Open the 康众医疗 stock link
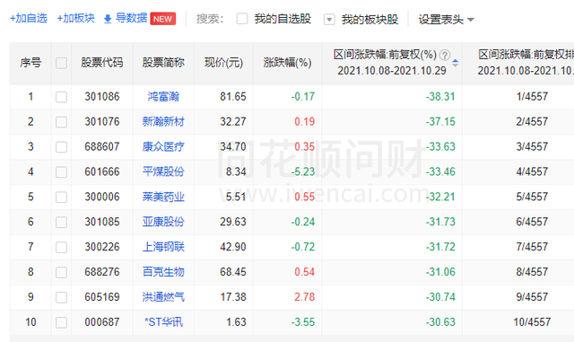 [x=163, y=146]
